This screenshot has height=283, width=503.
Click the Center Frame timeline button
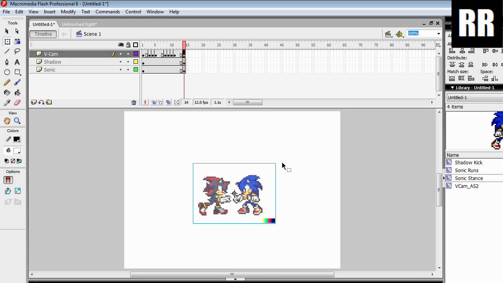click(x=145, y=102)
